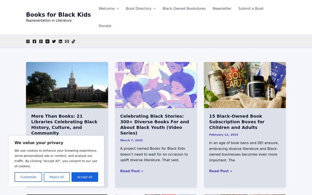Image resolution: width=312 pixels, height=195 pixels.
Task: Open the subscription box photo thumbnail
Action: [245, 85]
